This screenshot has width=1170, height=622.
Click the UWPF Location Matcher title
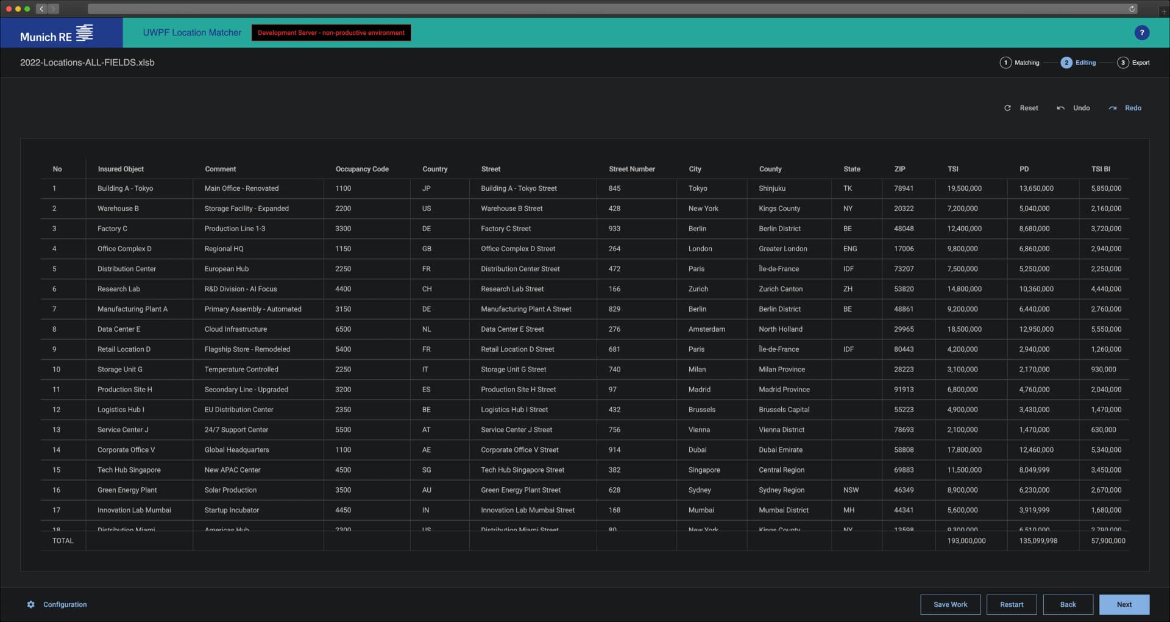[x=192, y=33]
